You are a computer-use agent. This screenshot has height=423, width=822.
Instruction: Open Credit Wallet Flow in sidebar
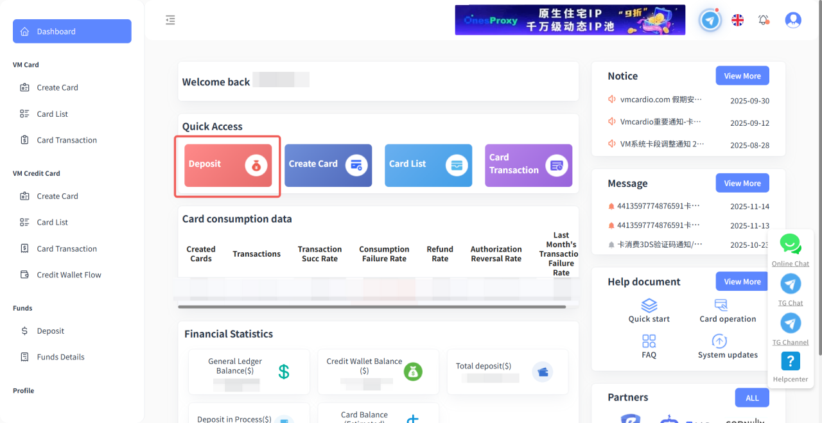pos(69,275)
